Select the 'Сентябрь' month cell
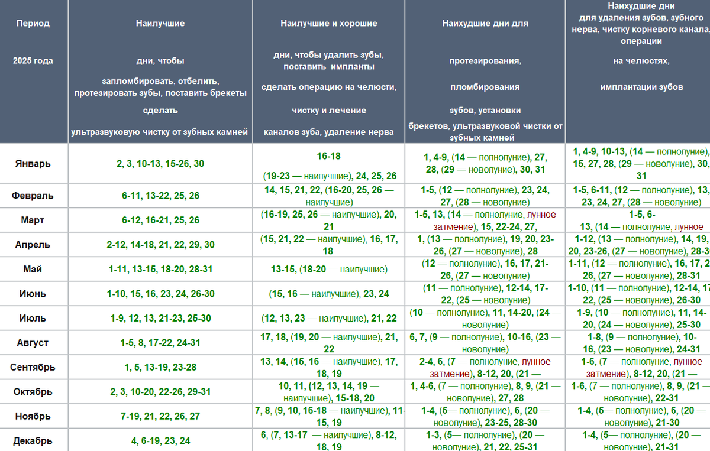710x451 pixels. 33,367
